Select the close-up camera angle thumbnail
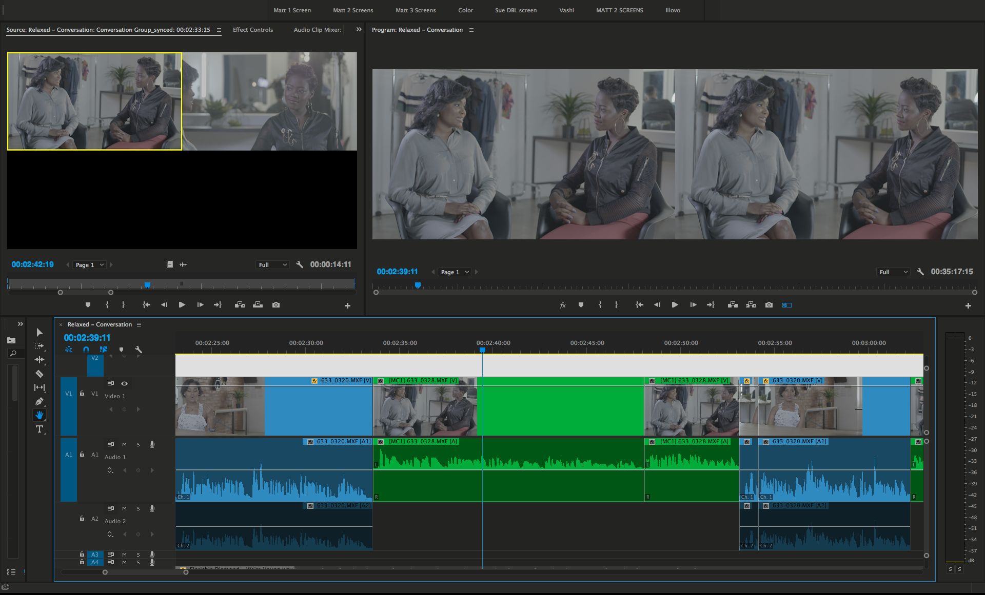 [270, 101]
